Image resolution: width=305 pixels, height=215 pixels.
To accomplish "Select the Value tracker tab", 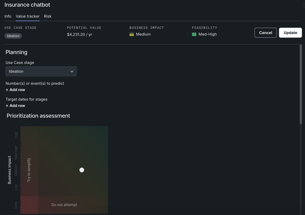I will tap(28, 16).
